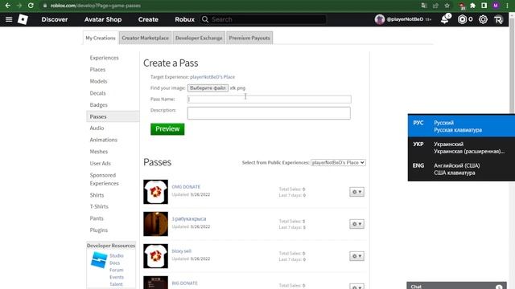
Task: Toggle the browser side panel icon
Action: (484, 6)
